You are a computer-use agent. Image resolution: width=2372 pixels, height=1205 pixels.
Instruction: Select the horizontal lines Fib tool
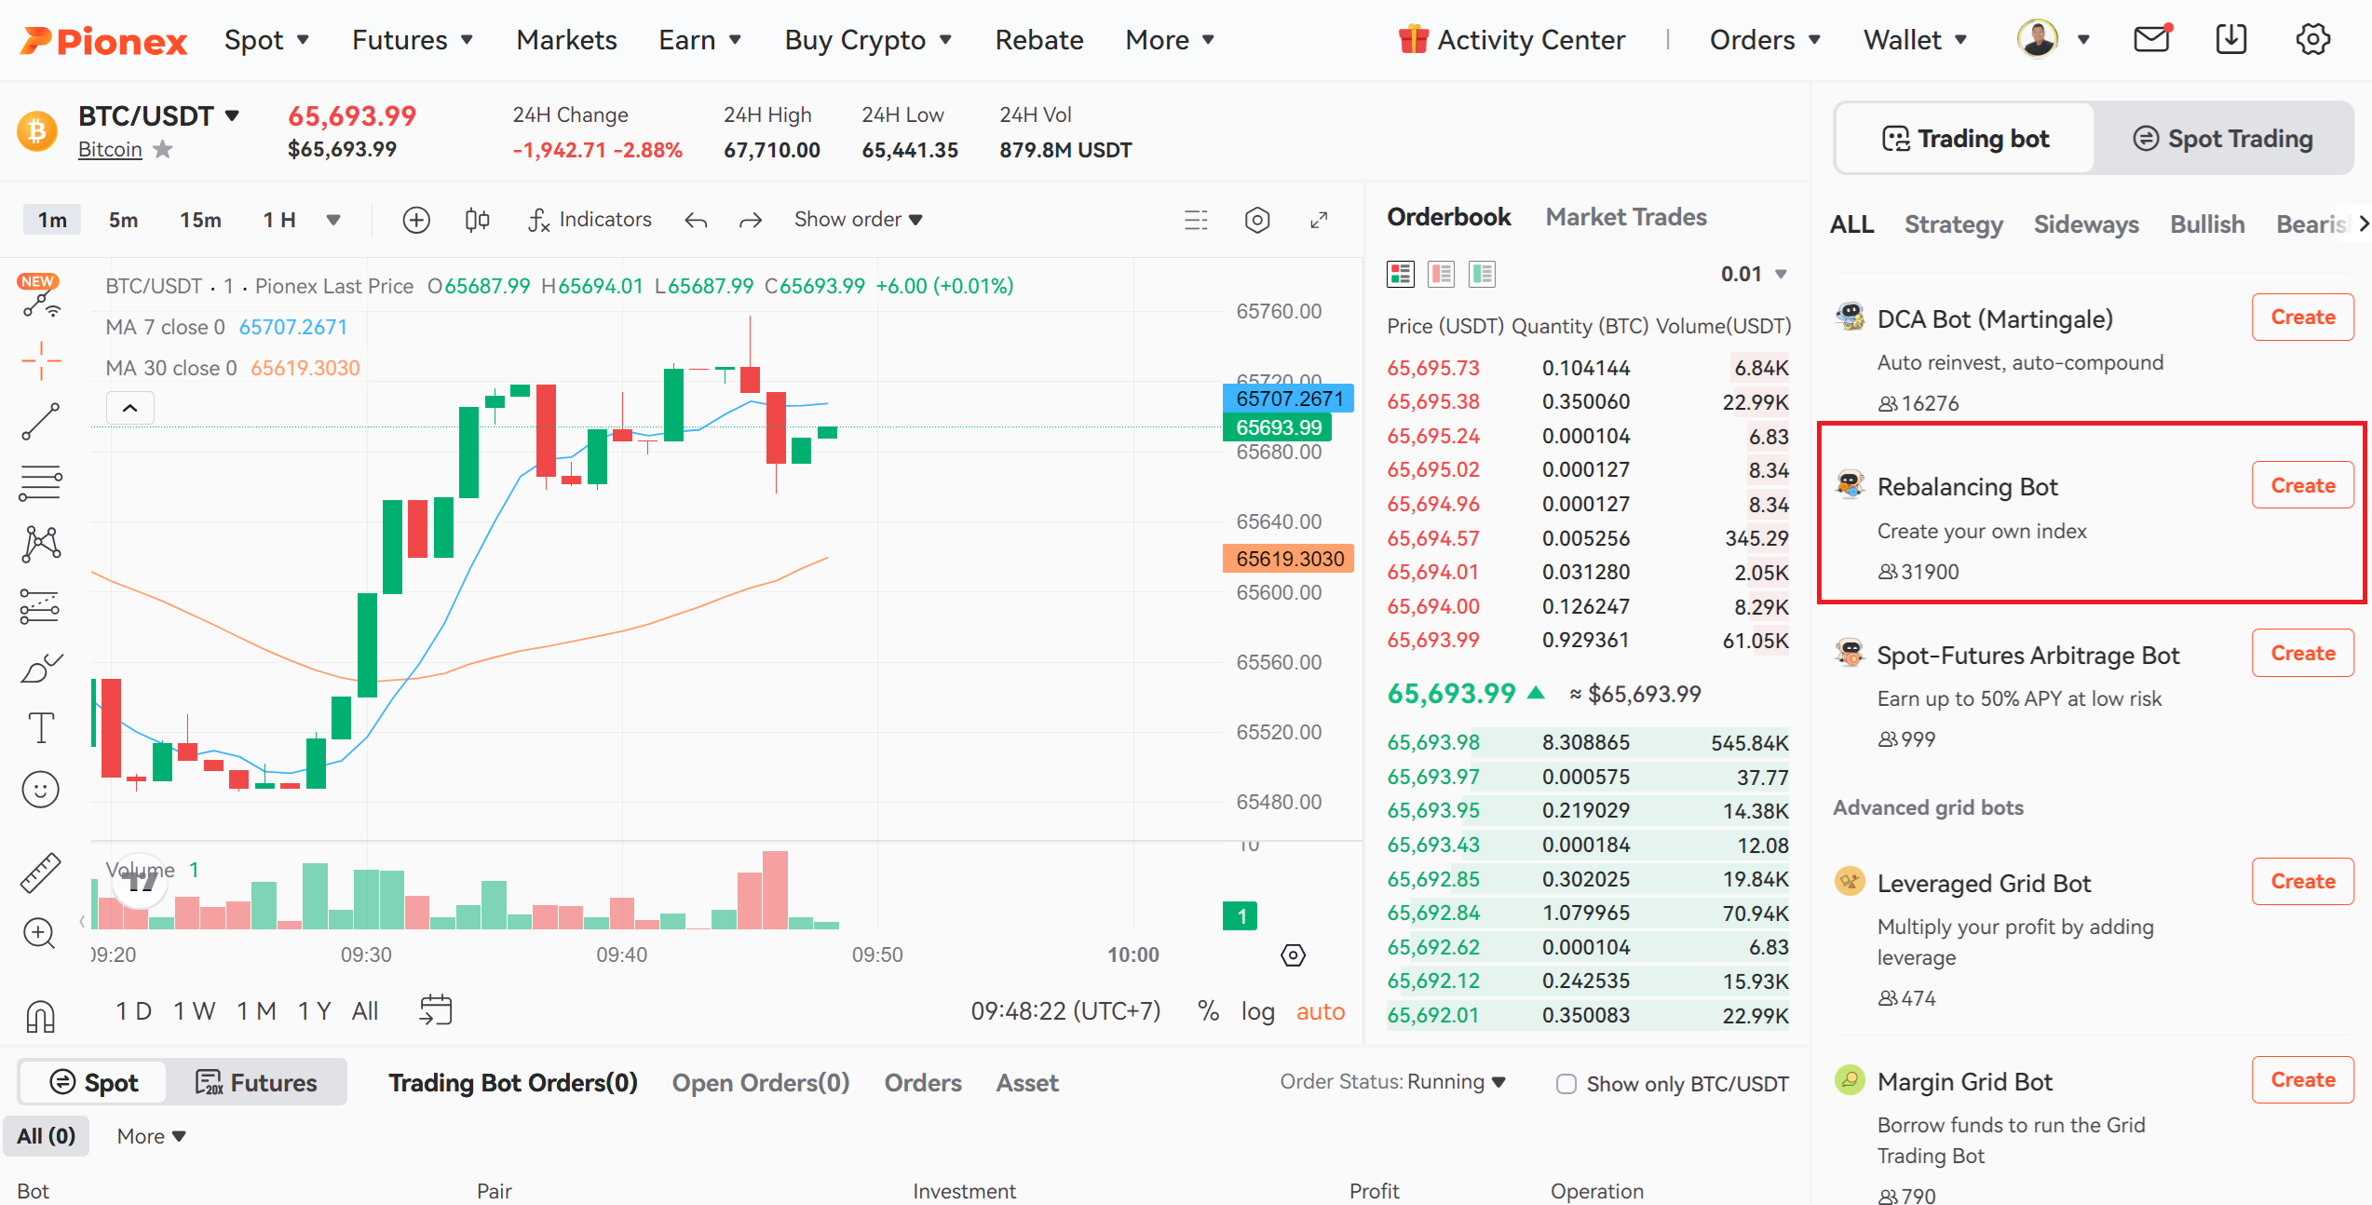point(41,482)
